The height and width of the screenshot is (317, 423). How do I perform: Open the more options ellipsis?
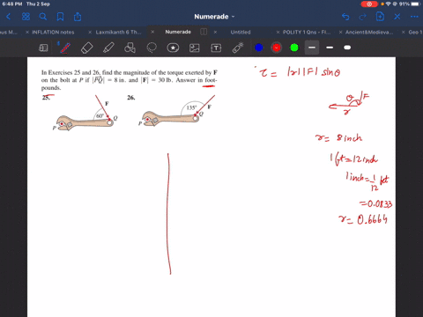(414, 17)
